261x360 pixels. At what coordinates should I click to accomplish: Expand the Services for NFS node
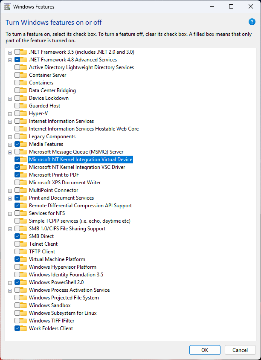click(x=10, y=214)
